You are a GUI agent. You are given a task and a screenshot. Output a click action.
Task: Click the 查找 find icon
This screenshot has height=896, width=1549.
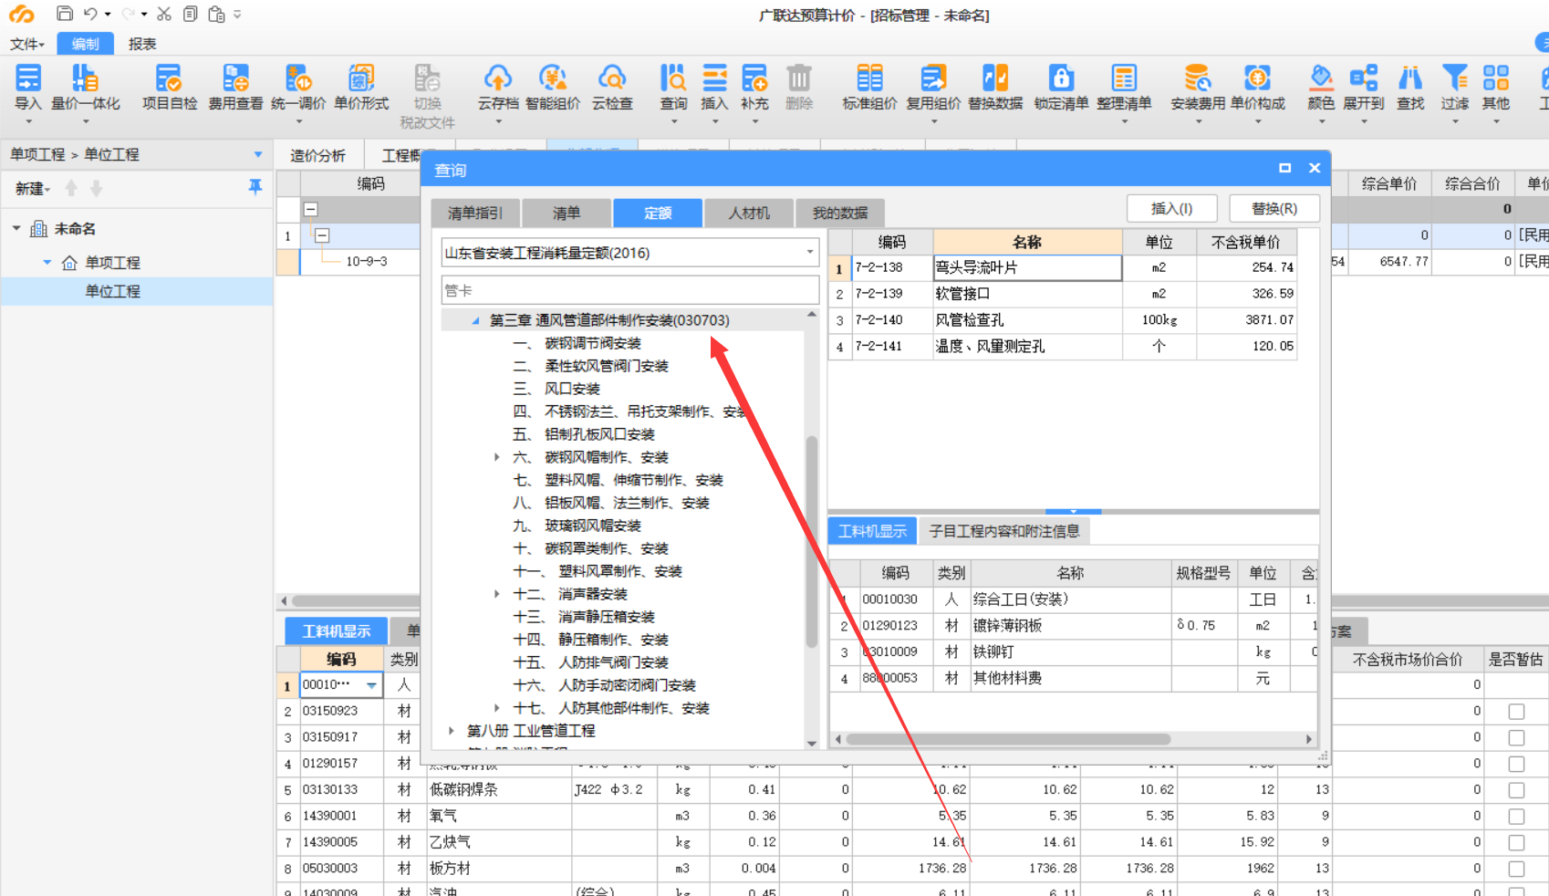pos(1410,78)
